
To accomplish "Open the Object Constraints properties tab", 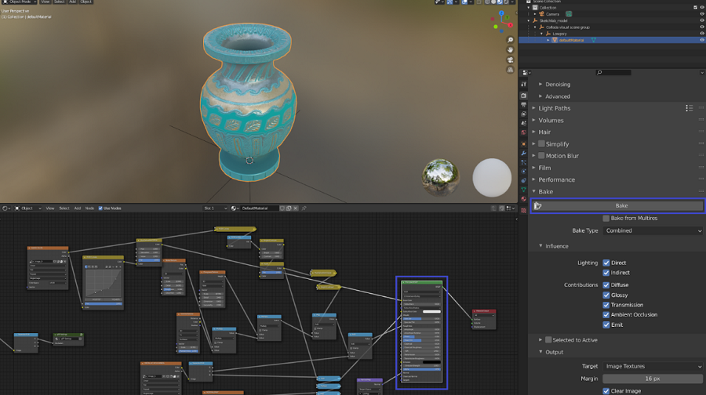I will point(523,180).
